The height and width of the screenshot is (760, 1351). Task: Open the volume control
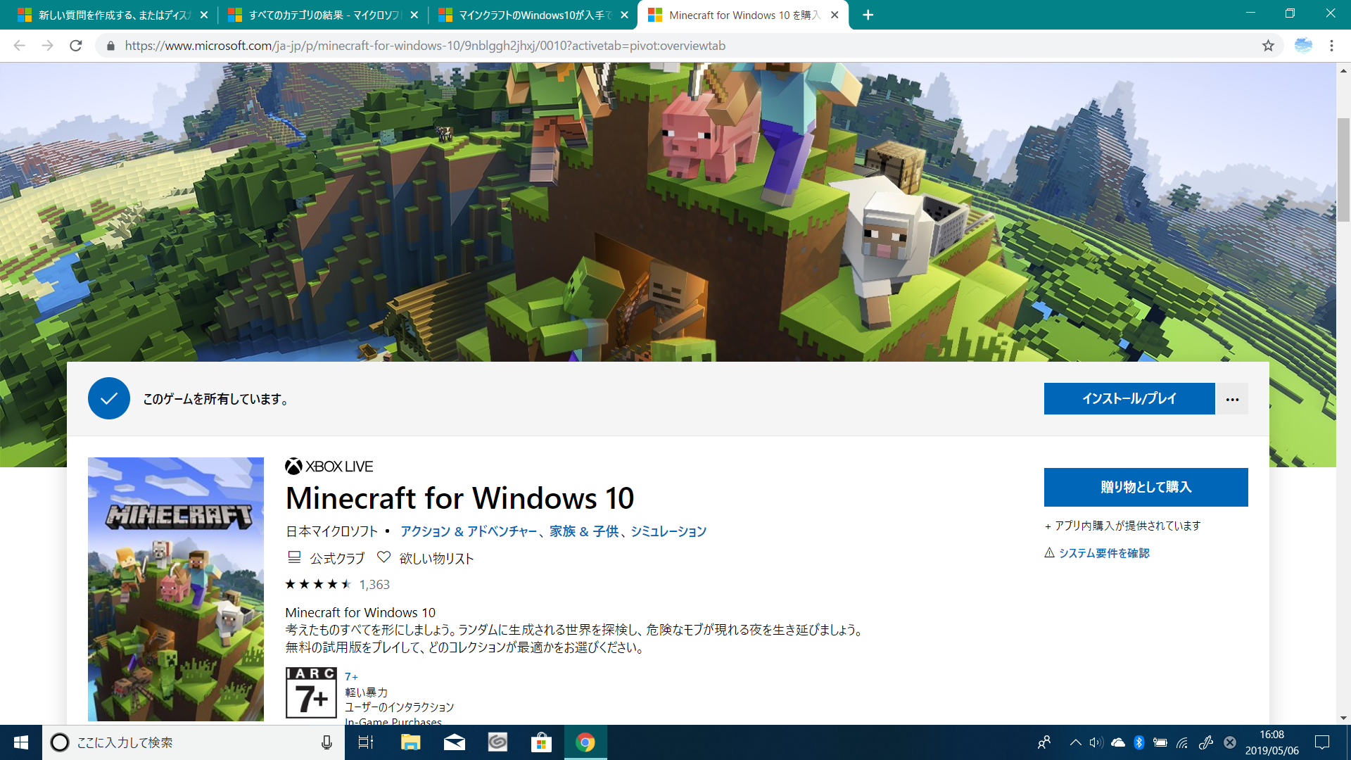[x=1096, y=742]
